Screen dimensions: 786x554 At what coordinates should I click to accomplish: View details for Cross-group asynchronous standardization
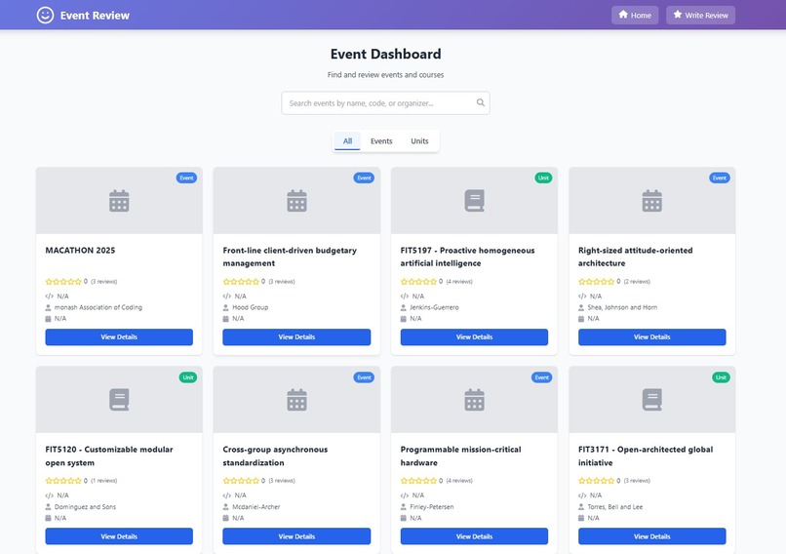296,536
